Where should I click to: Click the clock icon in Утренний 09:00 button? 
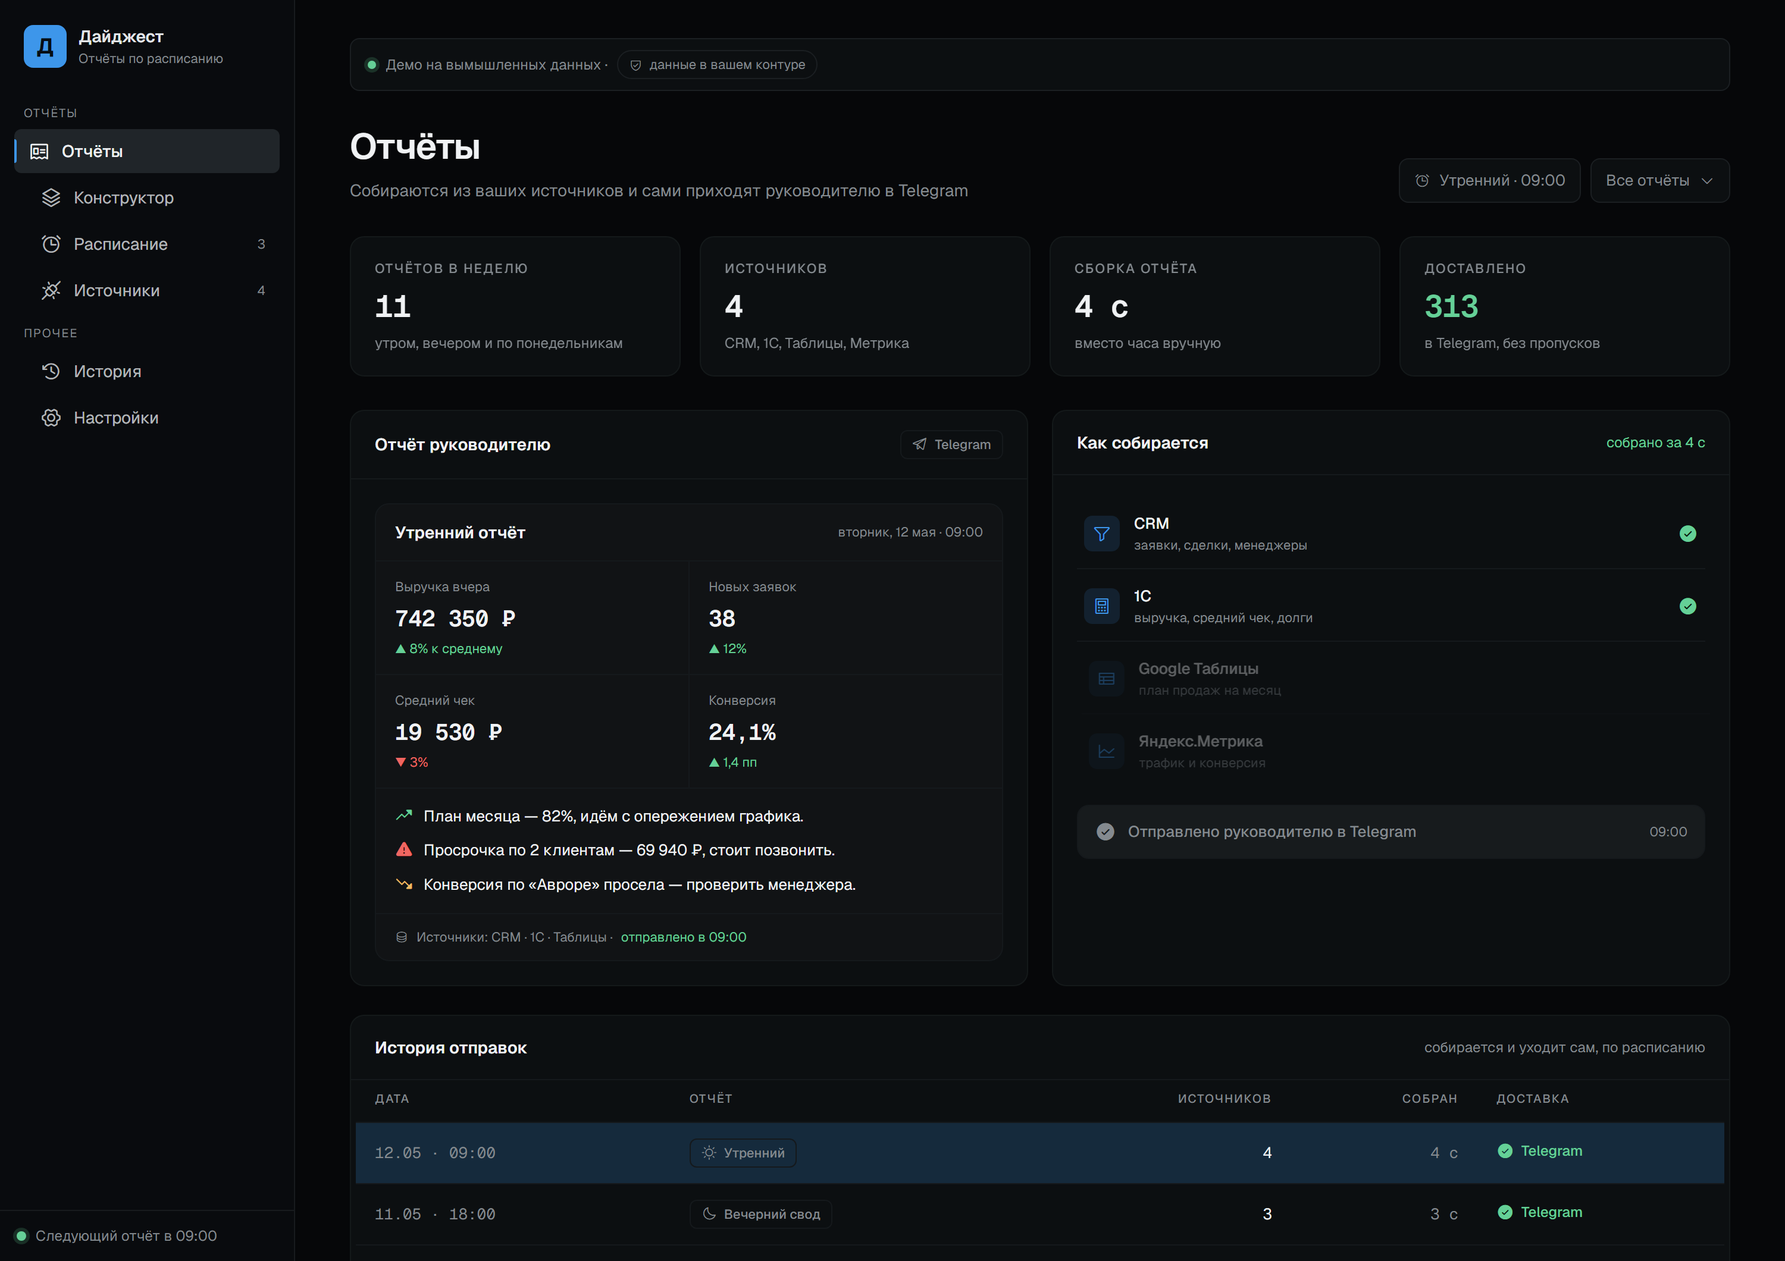pos(1422,180)
